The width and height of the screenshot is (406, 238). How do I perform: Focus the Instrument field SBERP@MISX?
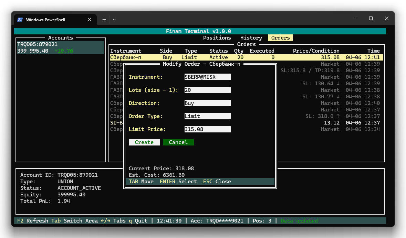[208, 77]
